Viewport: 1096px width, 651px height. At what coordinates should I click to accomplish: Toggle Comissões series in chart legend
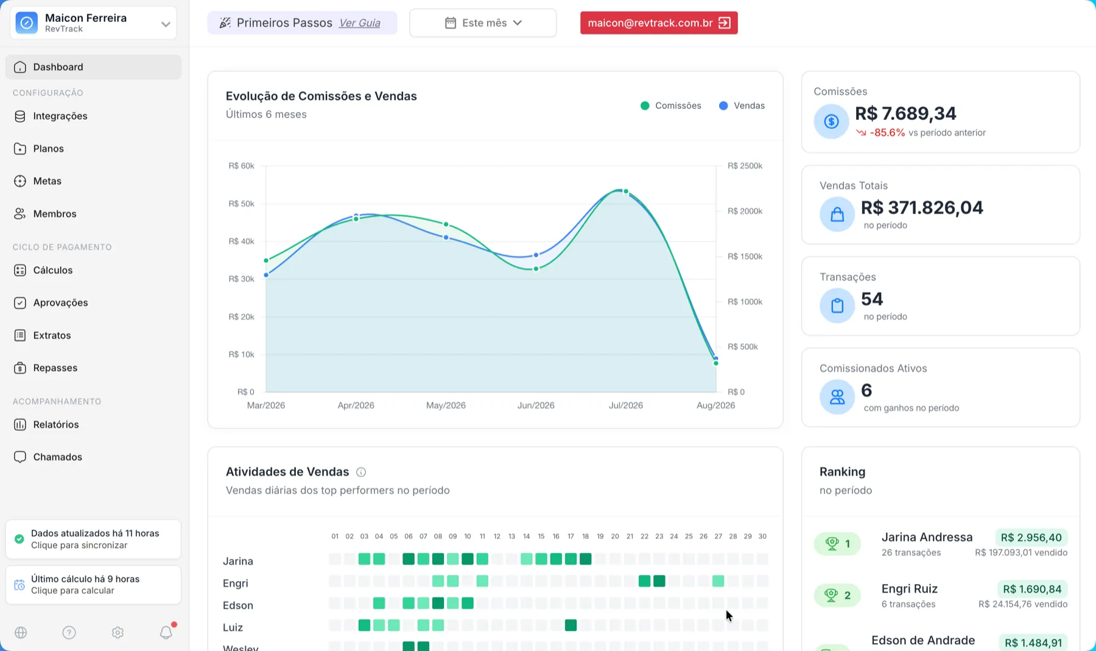coord(671,106)
